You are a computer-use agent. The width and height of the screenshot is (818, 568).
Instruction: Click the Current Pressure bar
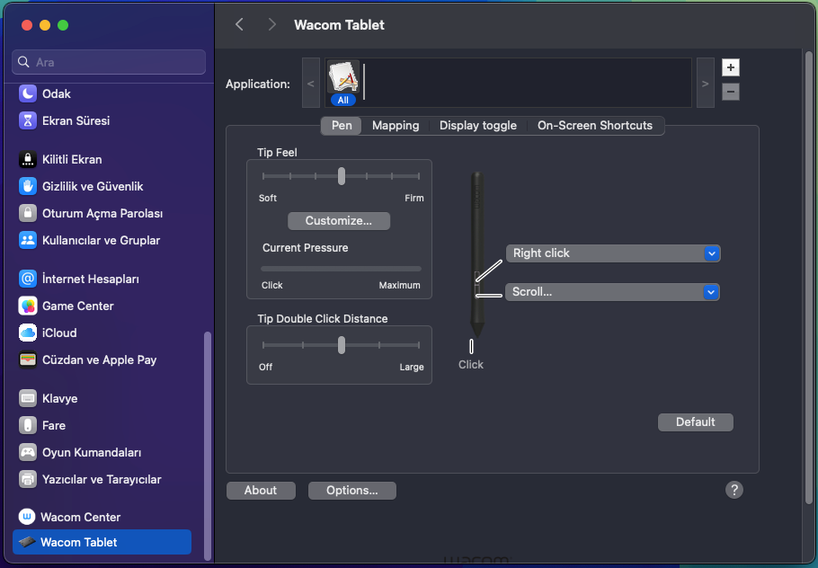(x=341, y=269)
